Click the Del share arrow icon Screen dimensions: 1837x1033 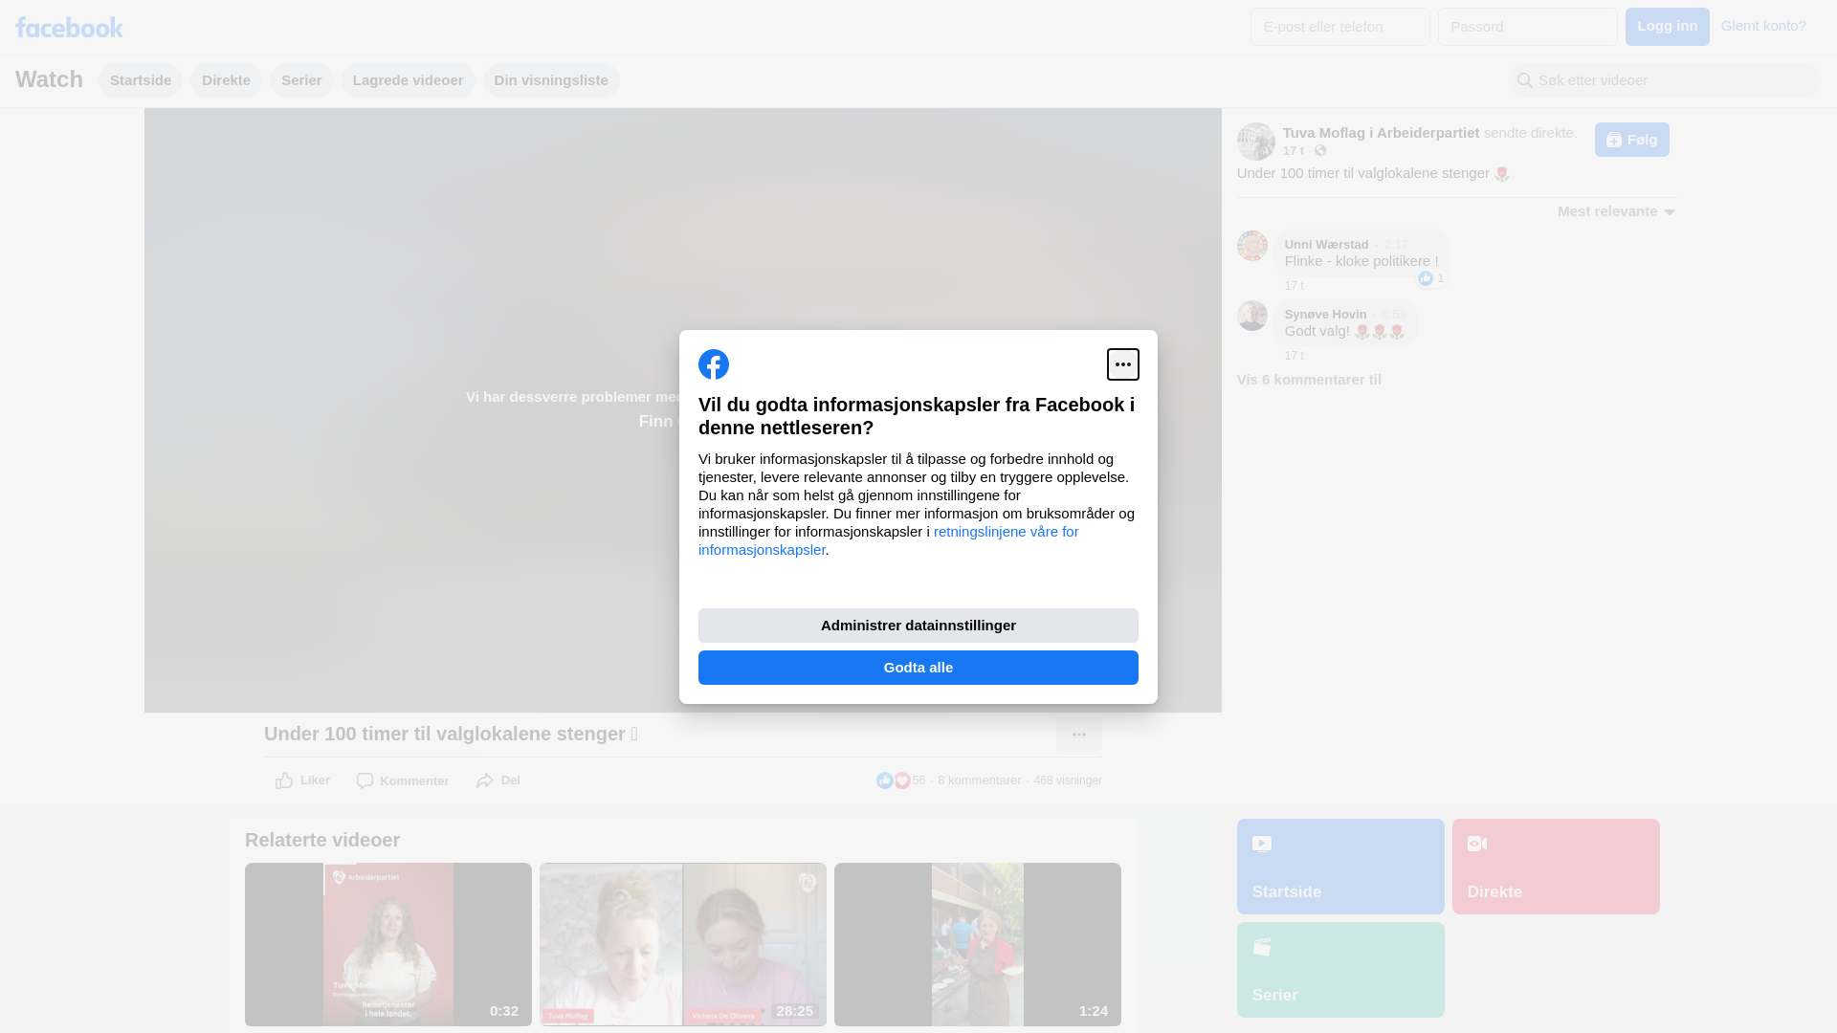tap(485, 781)
